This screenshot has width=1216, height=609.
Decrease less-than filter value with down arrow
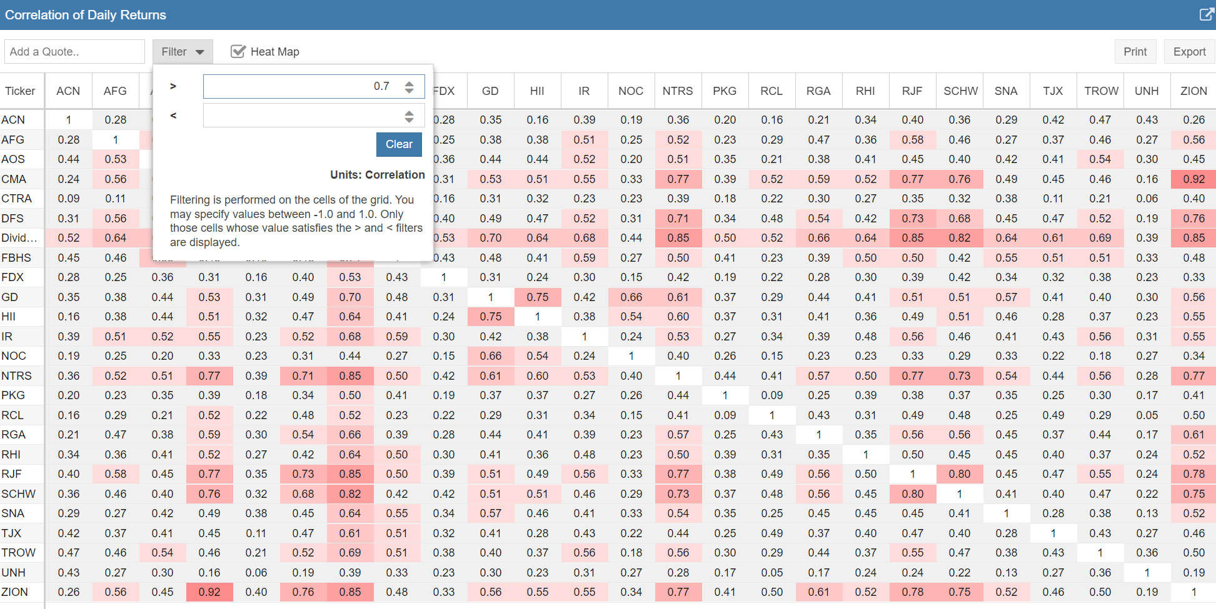pos(410,119)
